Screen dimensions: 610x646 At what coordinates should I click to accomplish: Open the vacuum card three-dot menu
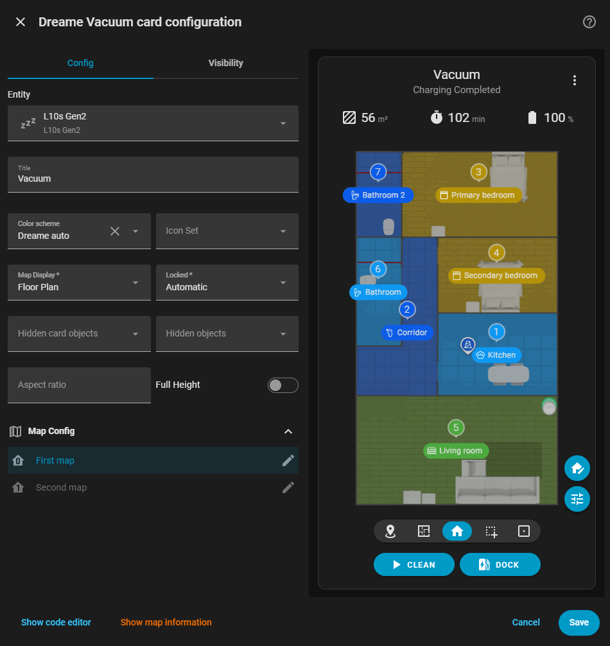(574, 80)
